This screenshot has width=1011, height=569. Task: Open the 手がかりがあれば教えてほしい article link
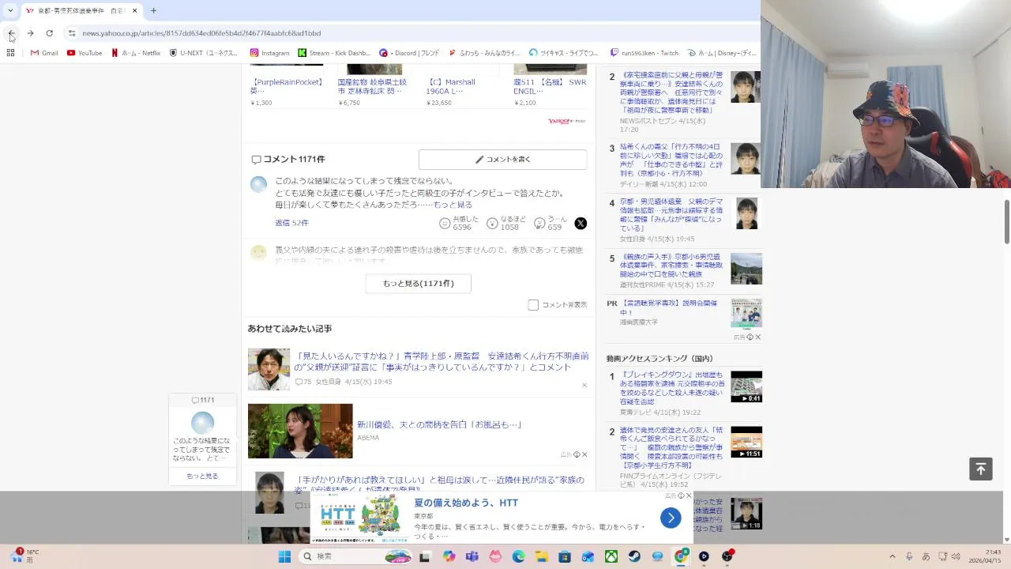pyautogui.click(x=440, y=484)
